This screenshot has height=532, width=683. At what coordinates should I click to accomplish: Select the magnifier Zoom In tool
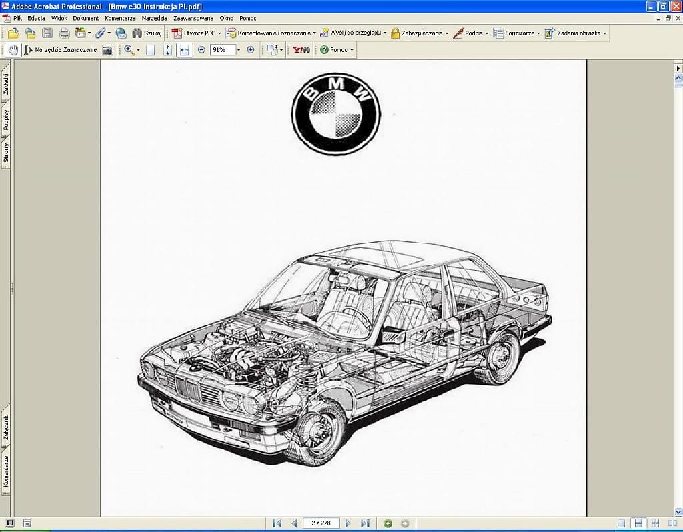(x=129, y=50)
